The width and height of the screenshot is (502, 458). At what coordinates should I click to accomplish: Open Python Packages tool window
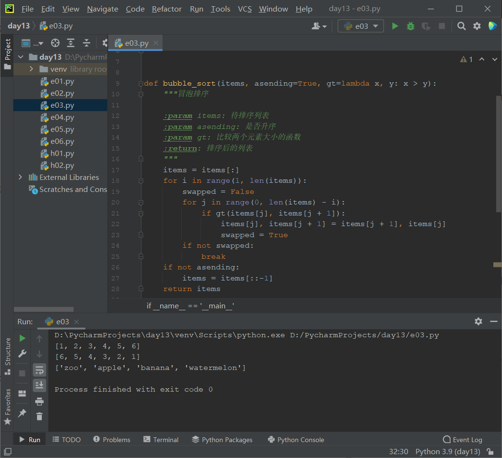click(x=222, y=440)
